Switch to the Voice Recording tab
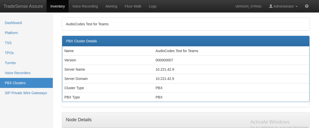Image resolution: width=319 pixels, height=128 pixels. [85, 6]
